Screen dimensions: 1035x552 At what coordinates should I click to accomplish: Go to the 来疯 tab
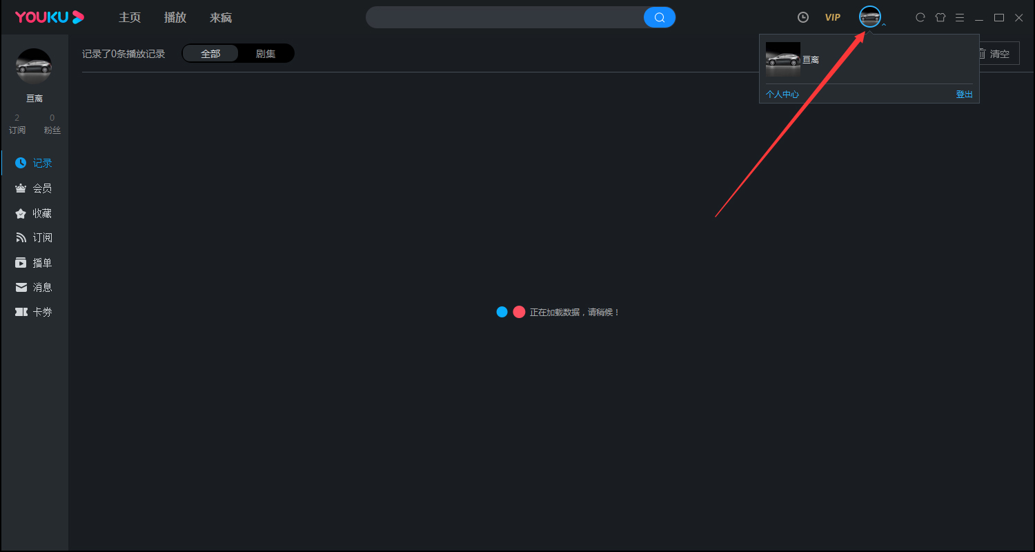point(221,17)
